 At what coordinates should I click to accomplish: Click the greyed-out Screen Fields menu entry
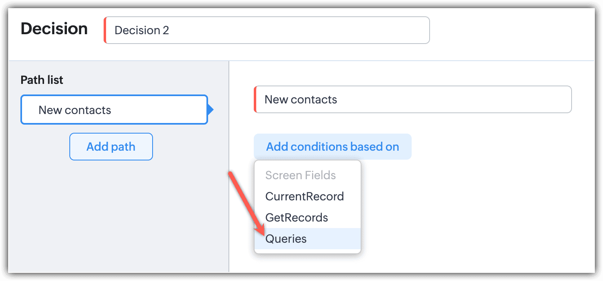pyautogui.click(x=301, y=175)
